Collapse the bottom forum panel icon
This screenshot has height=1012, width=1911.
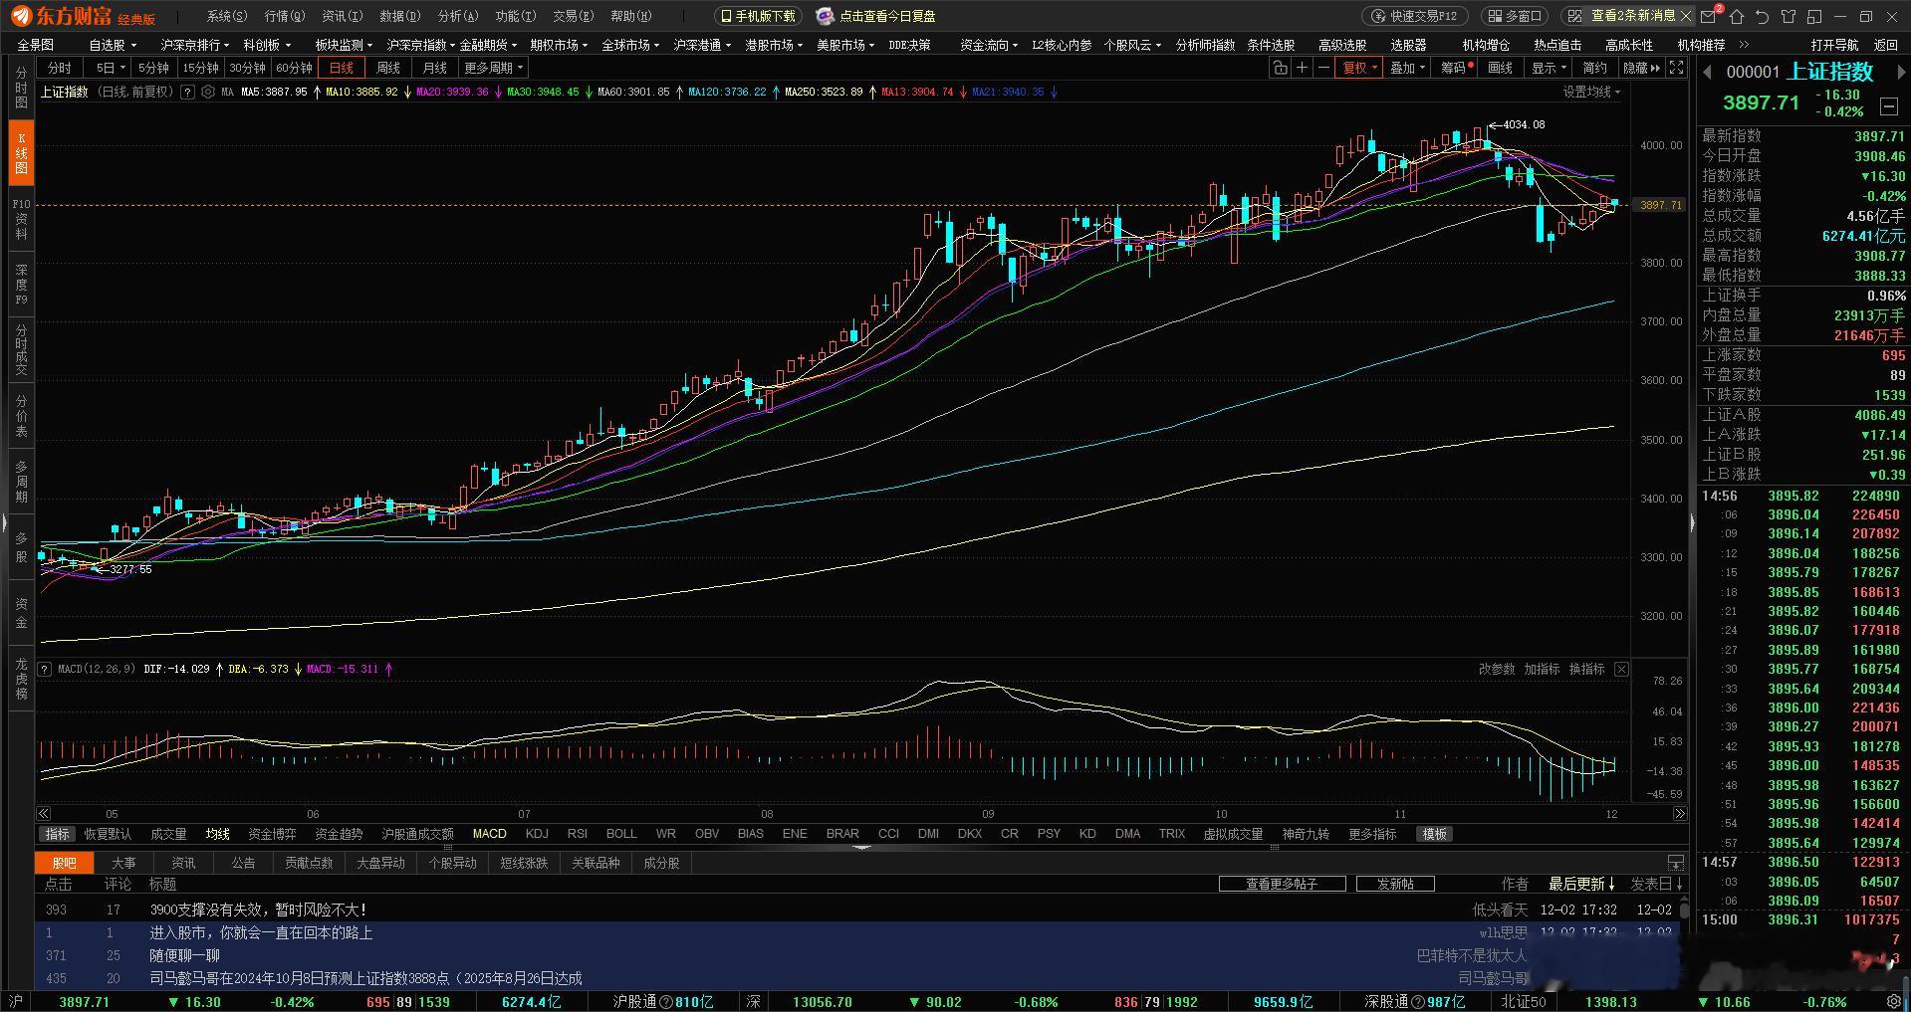tap(1676, 863)
